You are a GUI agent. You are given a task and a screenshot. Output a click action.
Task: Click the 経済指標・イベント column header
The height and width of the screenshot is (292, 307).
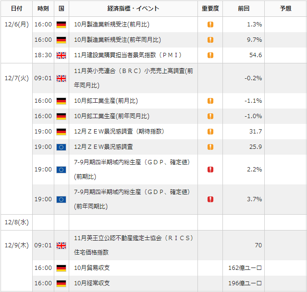(134, 9)
